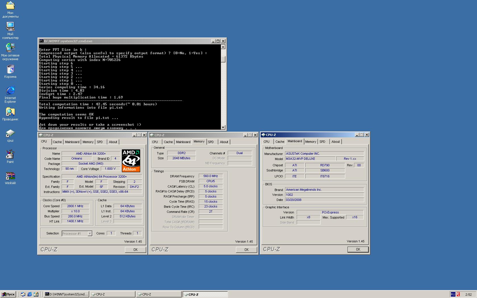477x298 pixels.
Task: Open About tab in Mainboard CPU-Z window
Action: pos(336,142)
